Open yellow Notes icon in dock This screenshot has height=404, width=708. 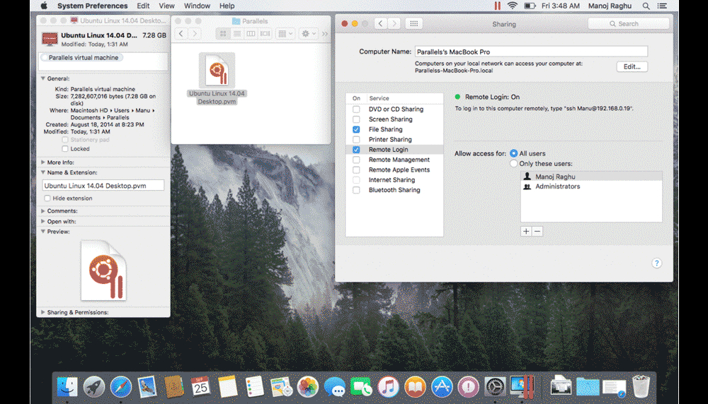(x=227, y=386)
